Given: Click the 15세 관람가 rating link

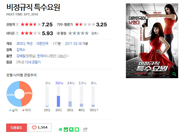Looking at the screenshot, I should pos(33,62).
